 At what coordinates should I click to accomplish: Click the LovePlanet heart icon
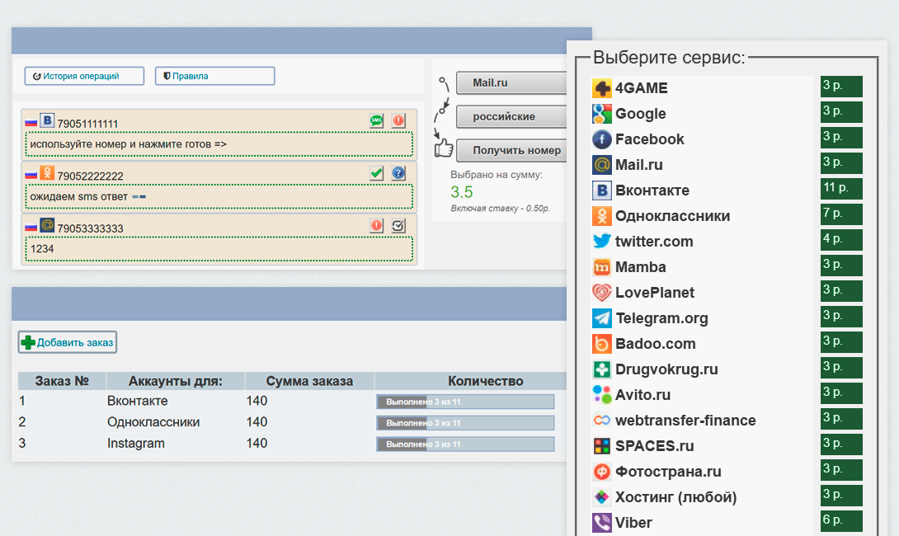tap(601, 293)
